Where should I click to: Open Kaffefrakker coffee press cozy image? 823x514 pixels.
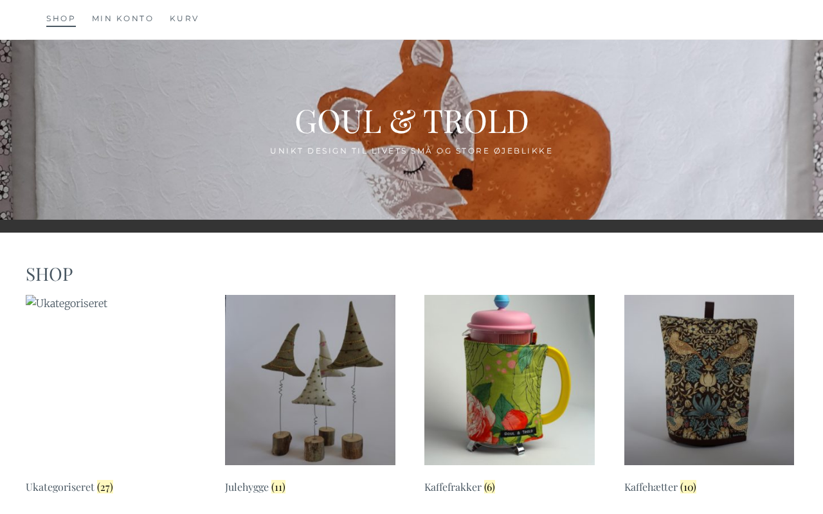(x=509, y=380)
